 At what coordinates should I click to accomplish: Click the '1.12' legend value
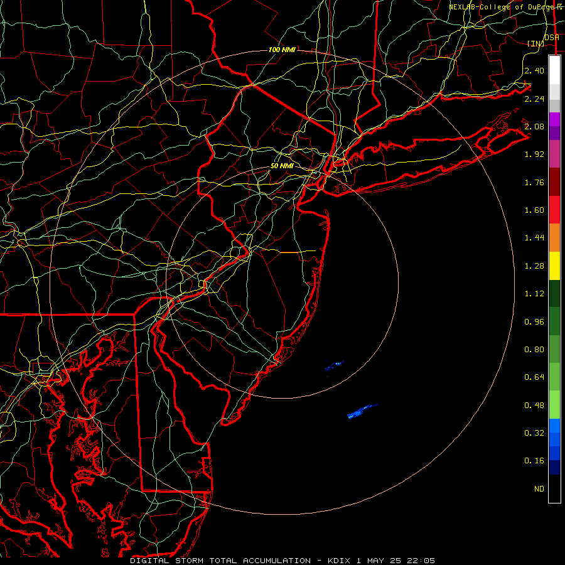pyautogui.click(x=534, y=294)
